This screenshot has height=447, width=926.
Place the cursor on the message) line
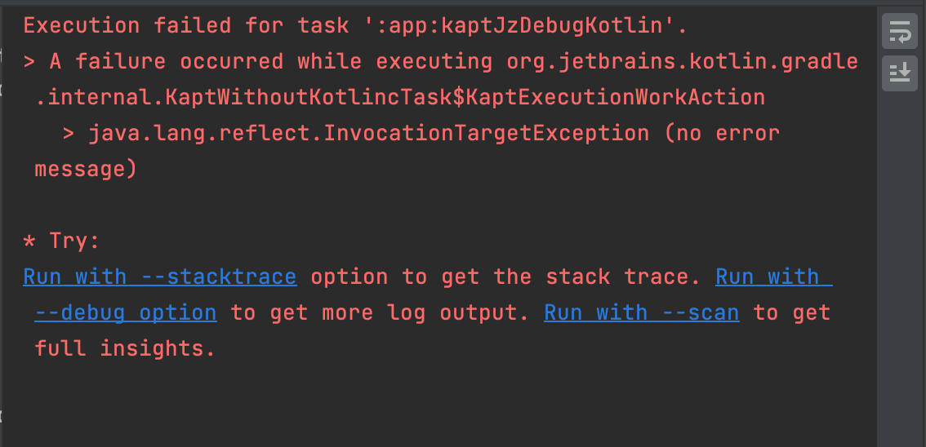86,169
